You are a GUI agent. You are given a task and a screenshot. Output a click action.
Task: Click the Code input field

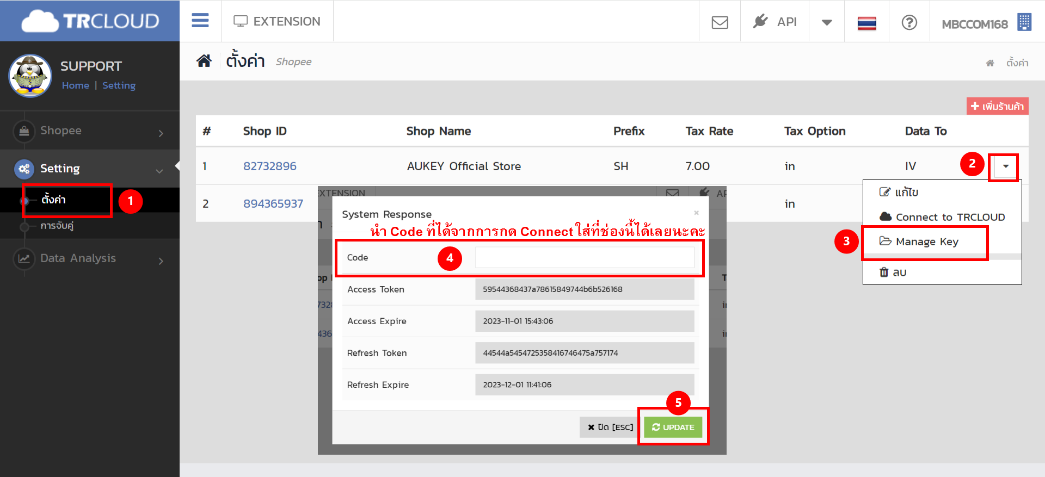click(x=585, y=257)
